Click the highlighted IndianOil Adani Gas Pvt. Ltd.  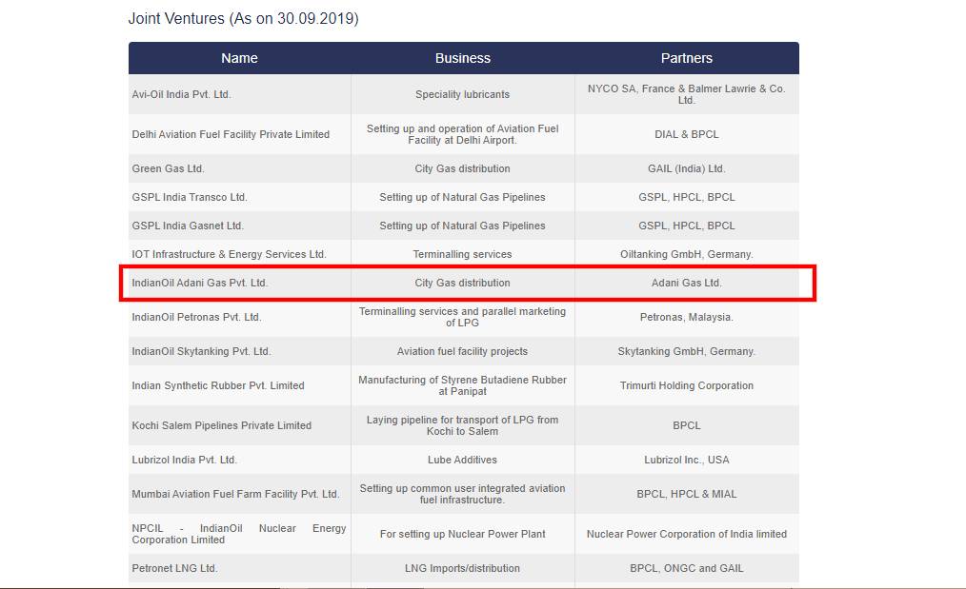[200, 283]
